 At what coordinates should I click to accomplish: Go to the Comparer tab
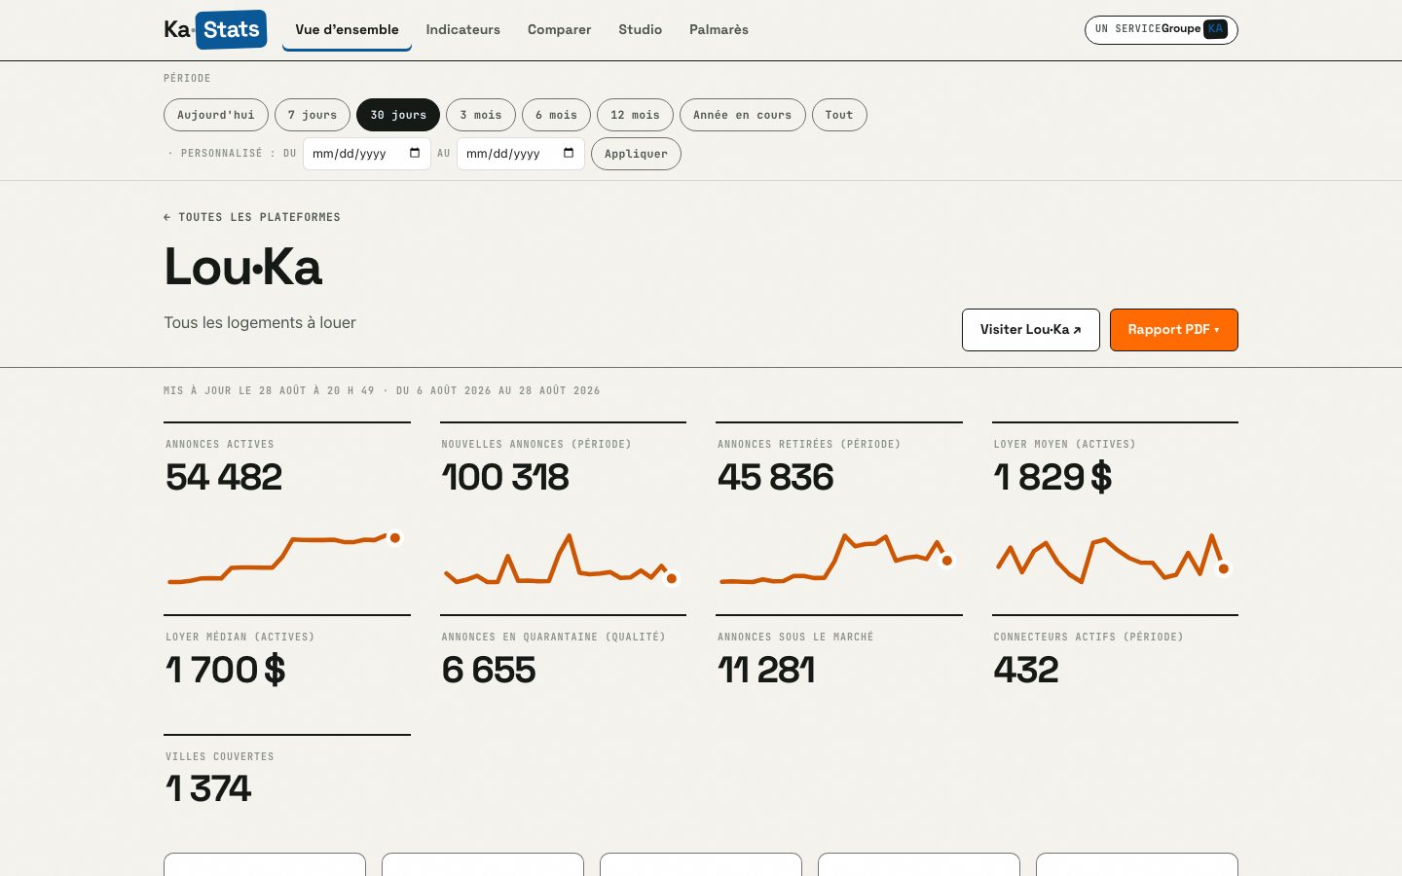click(559, 30)
